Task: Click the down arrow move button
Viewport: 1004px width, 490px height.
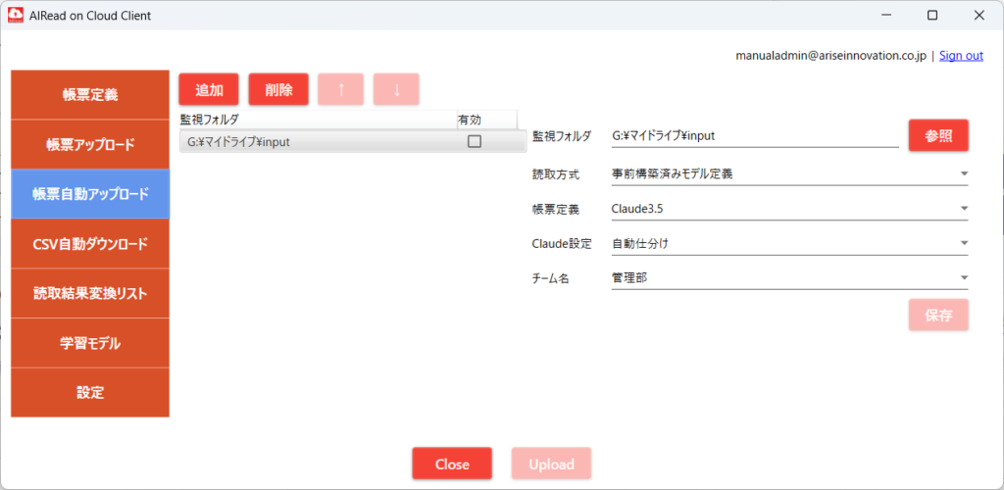Action: pos(396,89)
